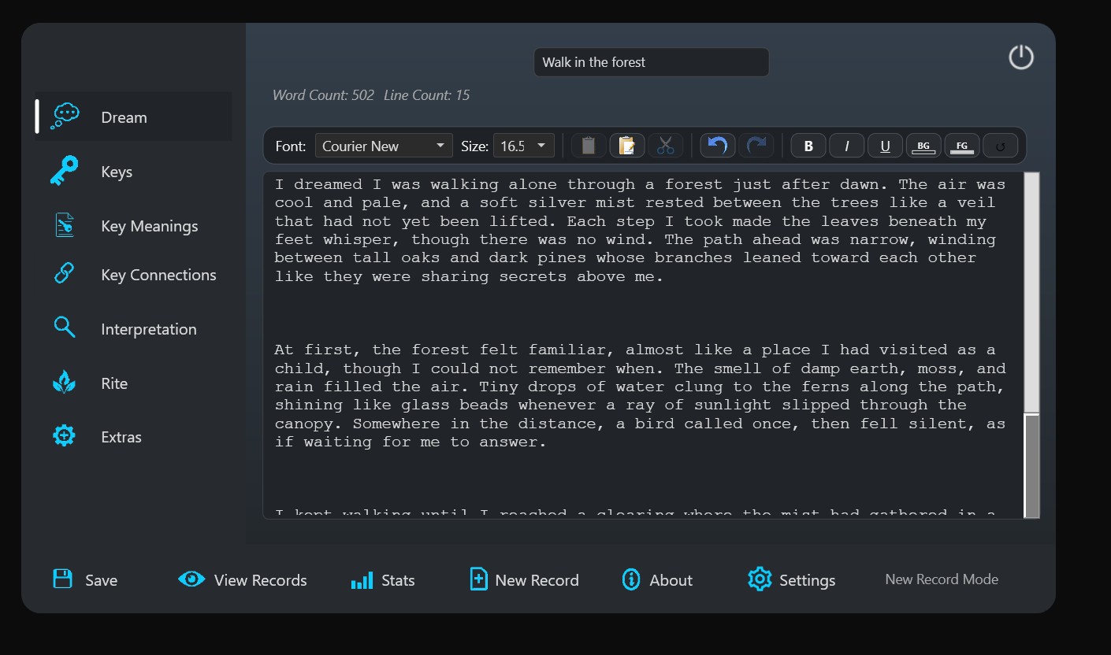Open Interpretation via its magnifying glass icon

64,327
